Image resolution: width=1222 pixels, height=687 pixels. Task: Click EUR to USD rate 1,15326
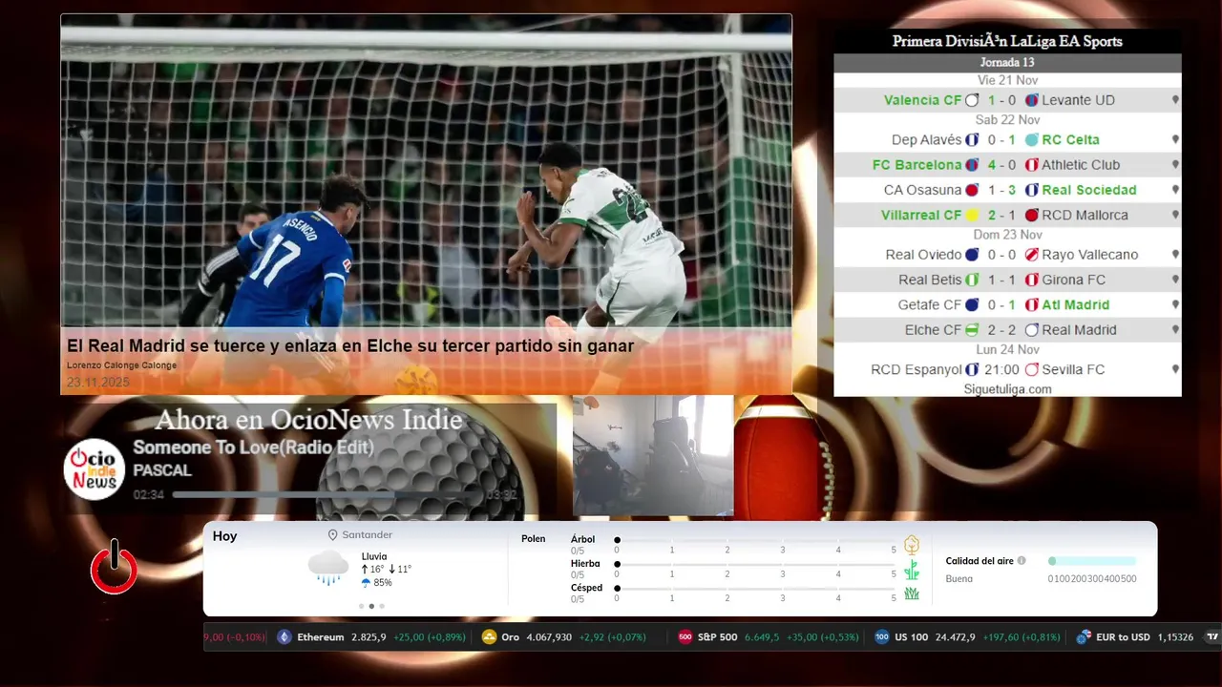tap(1176, 637)
